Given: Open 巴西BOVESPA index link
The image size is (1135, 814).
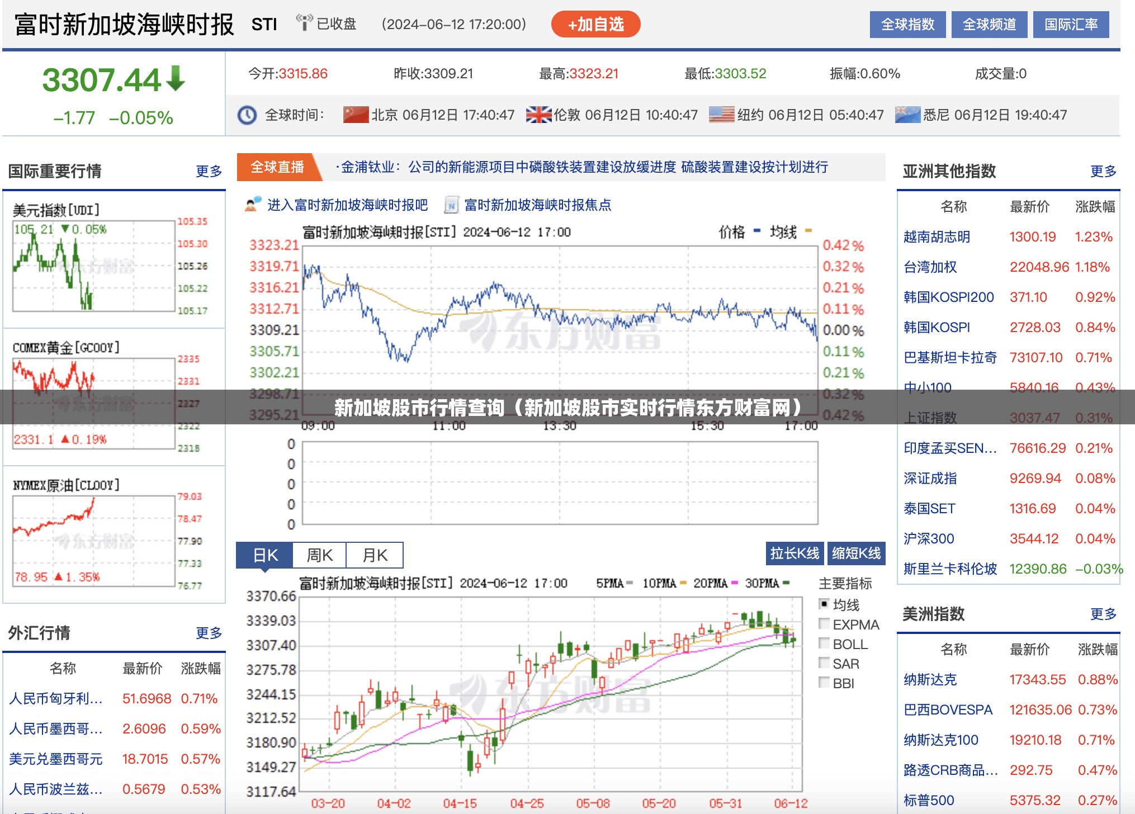Looking at the screenshot, I should point(948,710).
